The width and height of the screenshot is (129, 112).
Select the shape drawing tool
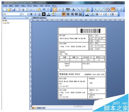coord(83,10)
